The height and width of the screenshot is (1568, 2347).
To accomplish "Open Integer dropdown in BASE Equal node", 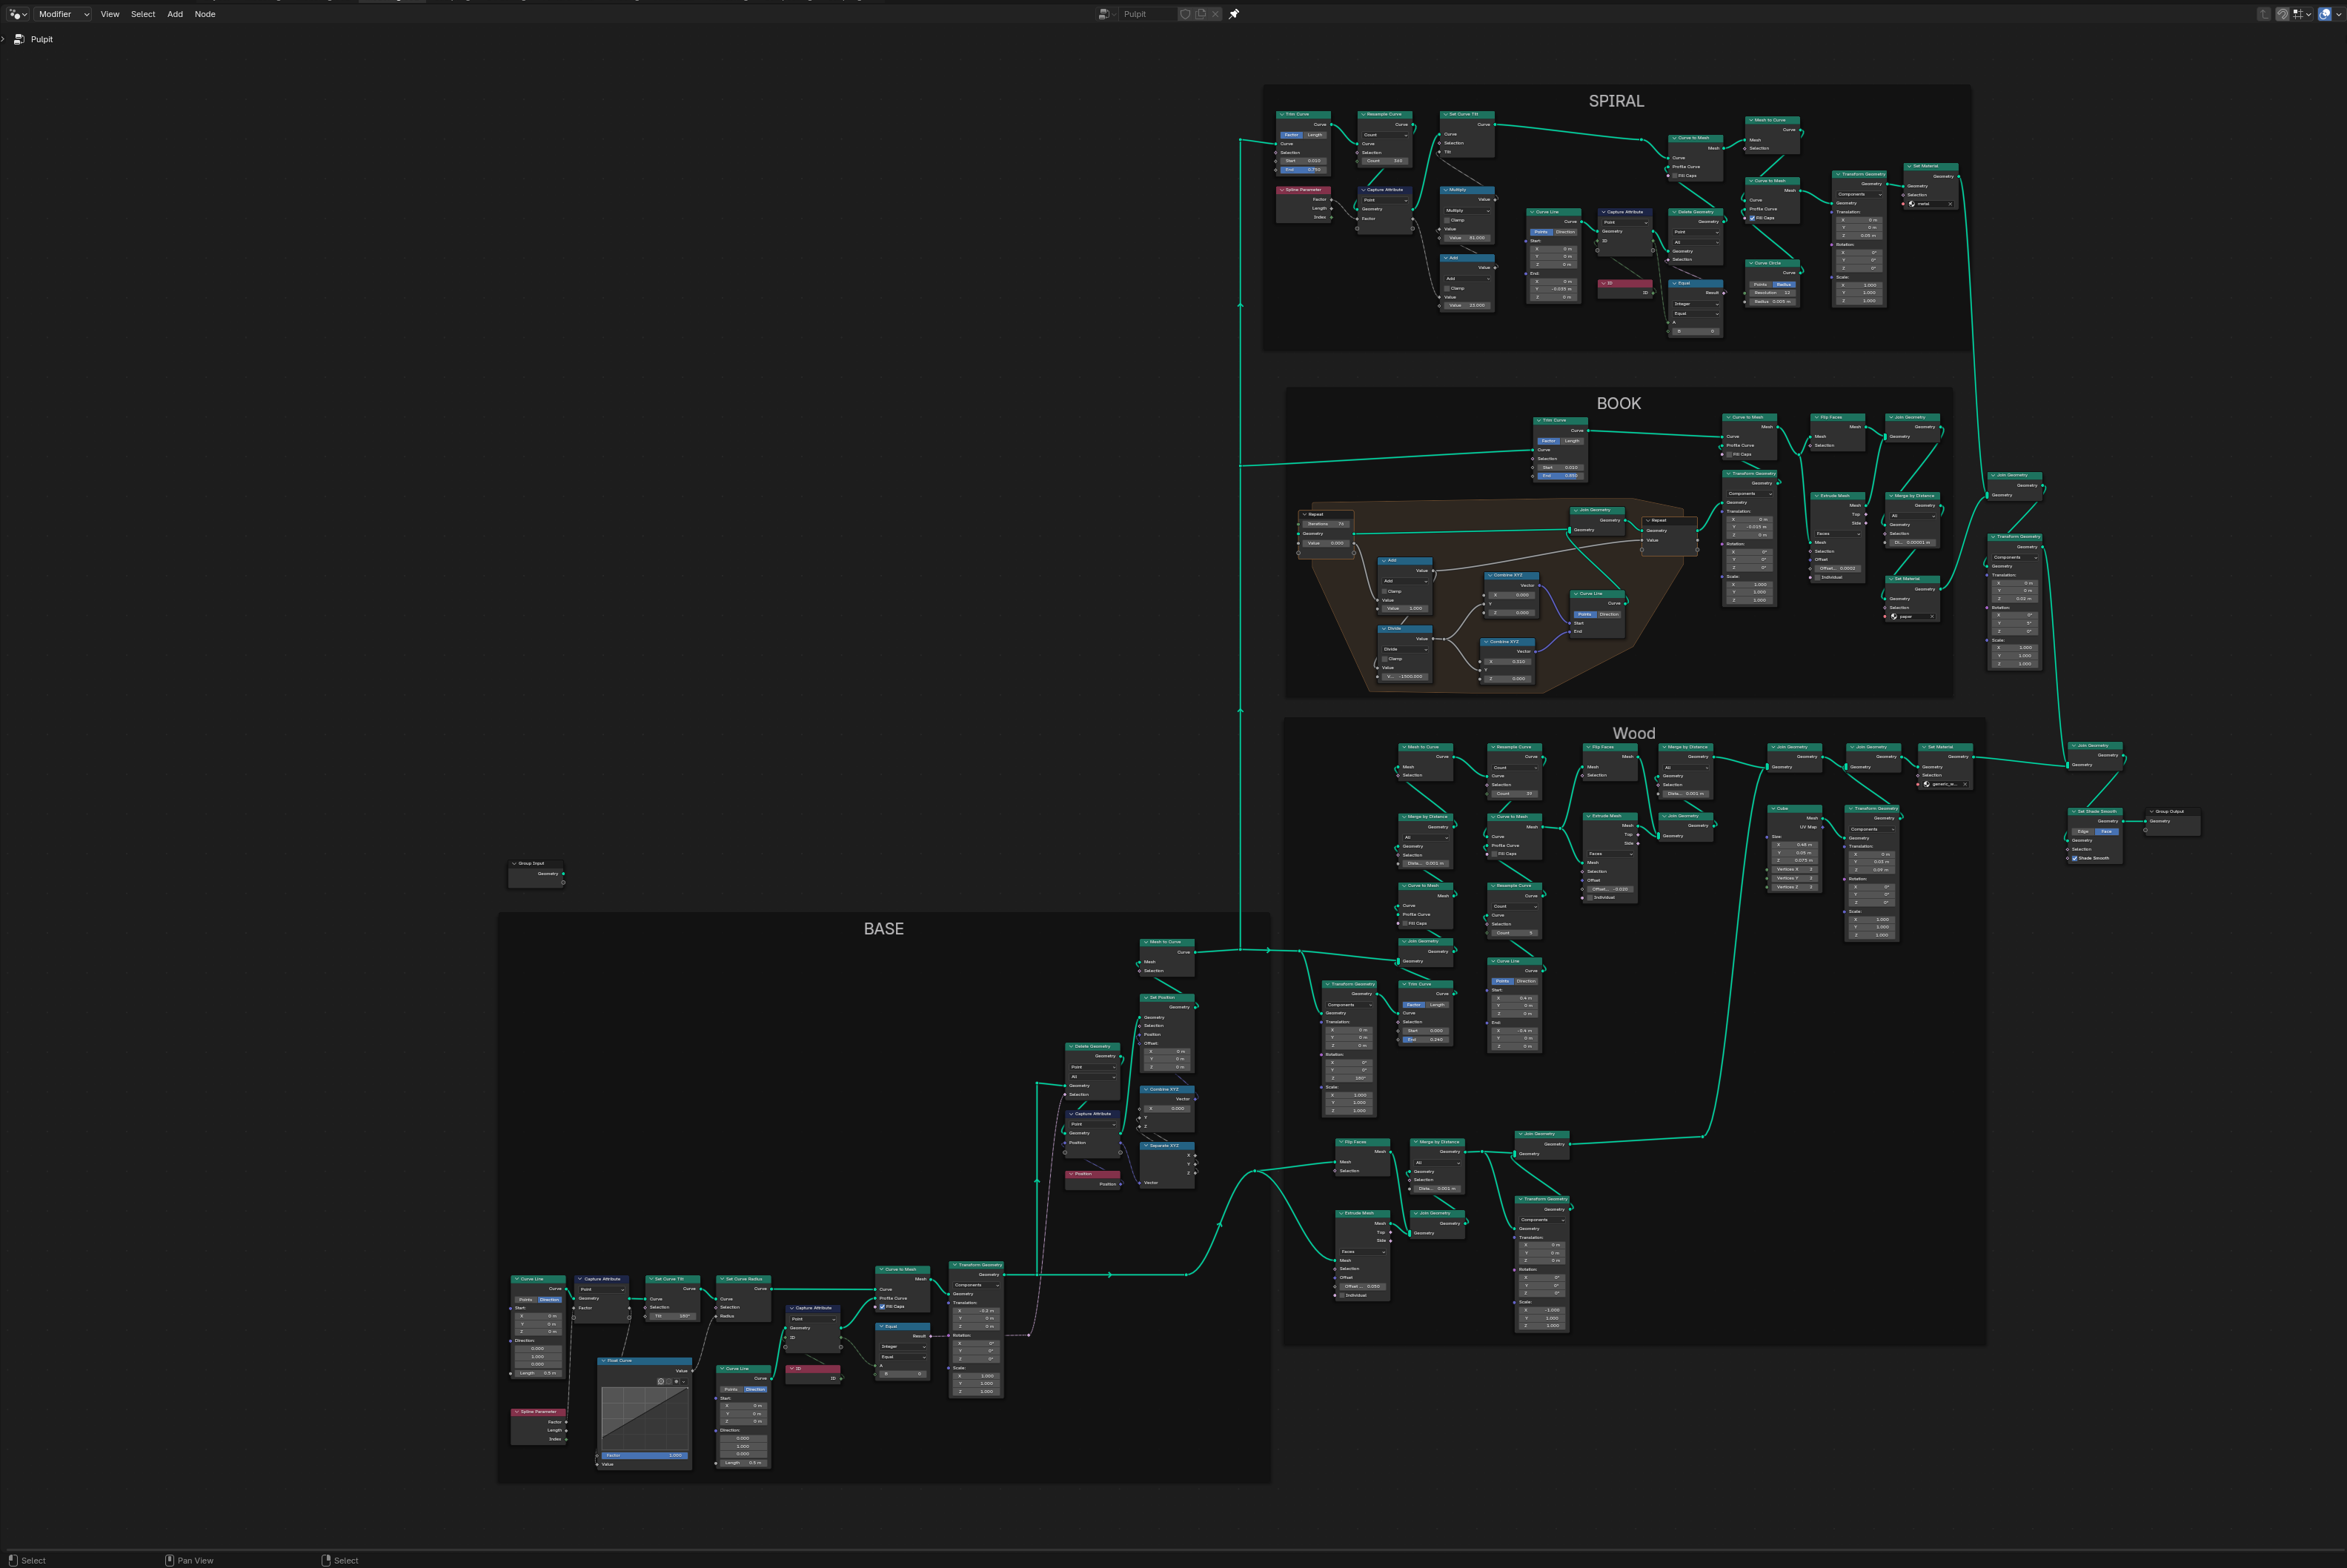I will coord(903,1346).
